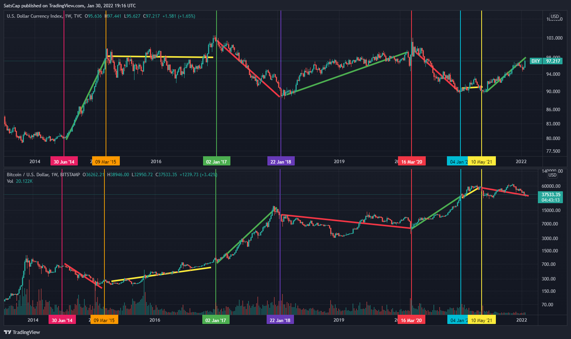Click the USD currency label on DXY price axis

pyautogui.click(x=554, y=17)
